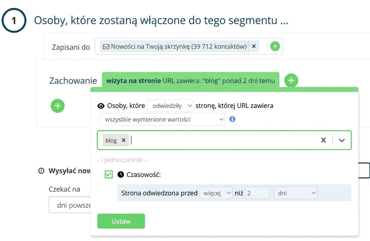Viewport: 370px width, 241px height.
Task: Uncheck the Czasowość checkbox
Action: coord(108,174)
